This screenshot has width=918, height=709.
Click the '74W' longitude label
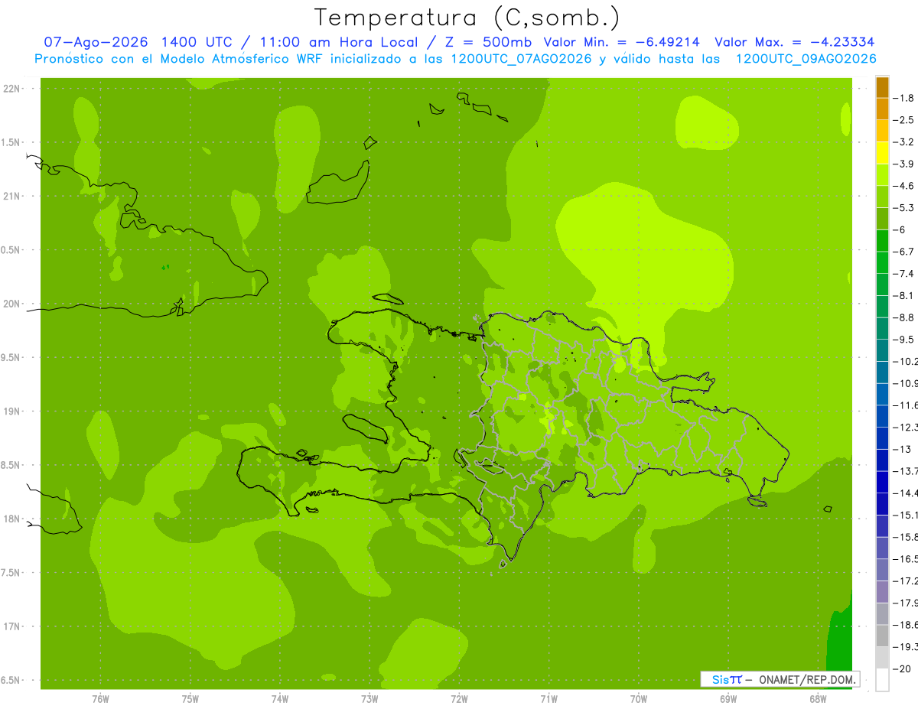(x=280, y=698)
